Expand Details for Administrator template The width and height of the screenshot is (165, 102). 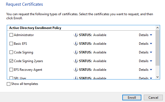pyautogui.click(x=145, y=35)
